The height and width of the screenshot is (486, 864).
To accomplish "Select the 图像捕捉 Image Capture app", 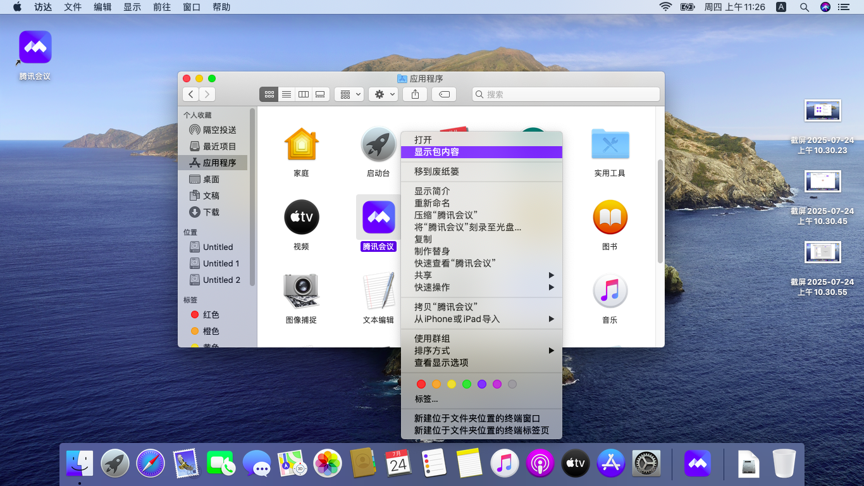I will (x=302, y=291).
